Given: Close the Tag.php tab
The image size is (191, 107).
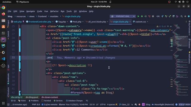Looking at the screenshot, I should (67, 22).
